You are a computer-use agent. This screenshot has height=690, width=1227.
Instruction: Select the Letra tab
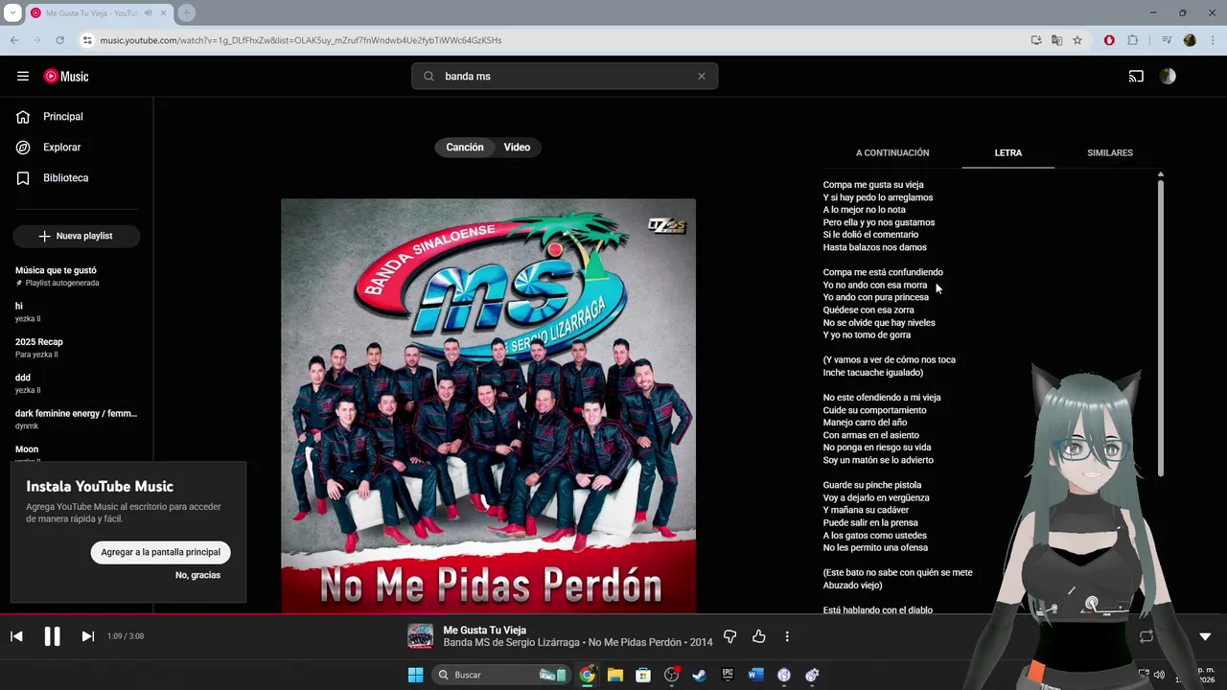pyautogui.click(x=1007, y=152)
